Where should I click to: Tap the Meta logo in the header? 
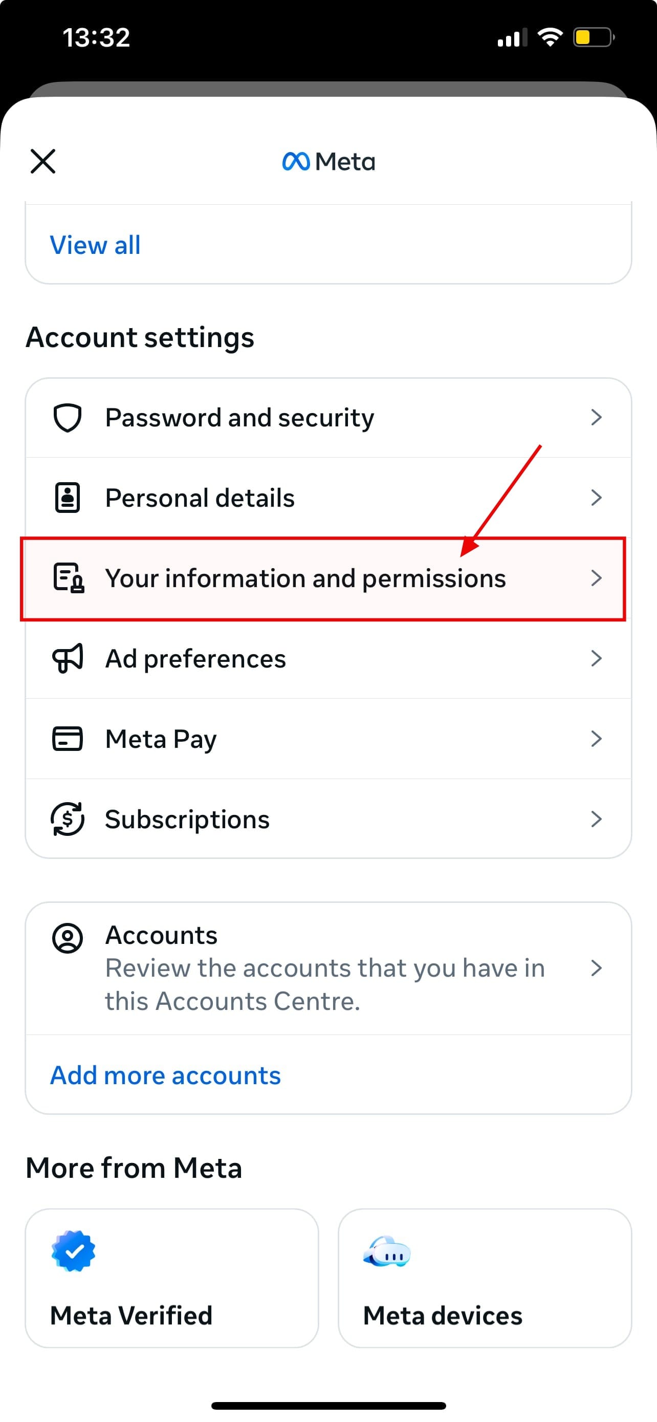click(329, 162)
